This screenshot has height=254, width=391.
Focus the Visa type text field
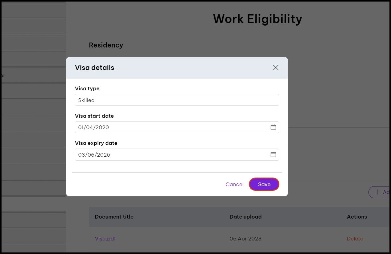pos(177,100)
